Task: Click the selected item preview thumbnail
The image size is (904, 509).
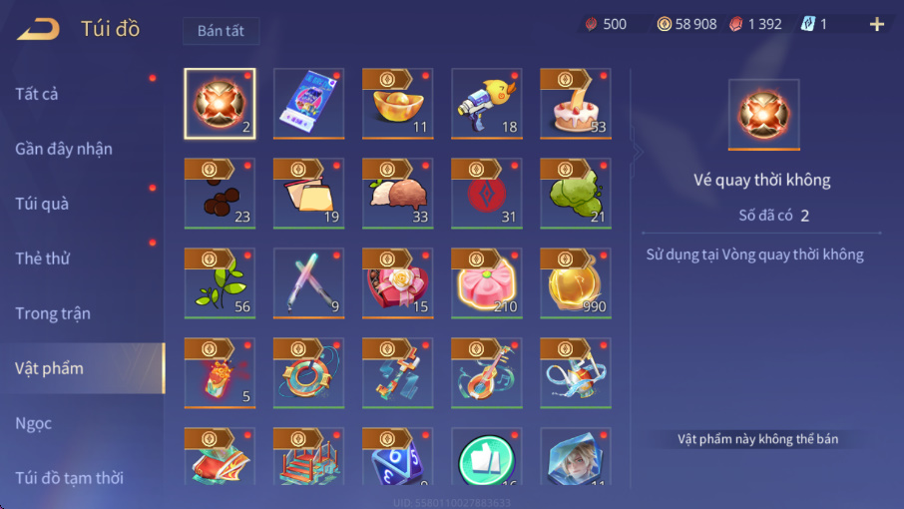Action: pyautogui.click(x=764, y=115)
